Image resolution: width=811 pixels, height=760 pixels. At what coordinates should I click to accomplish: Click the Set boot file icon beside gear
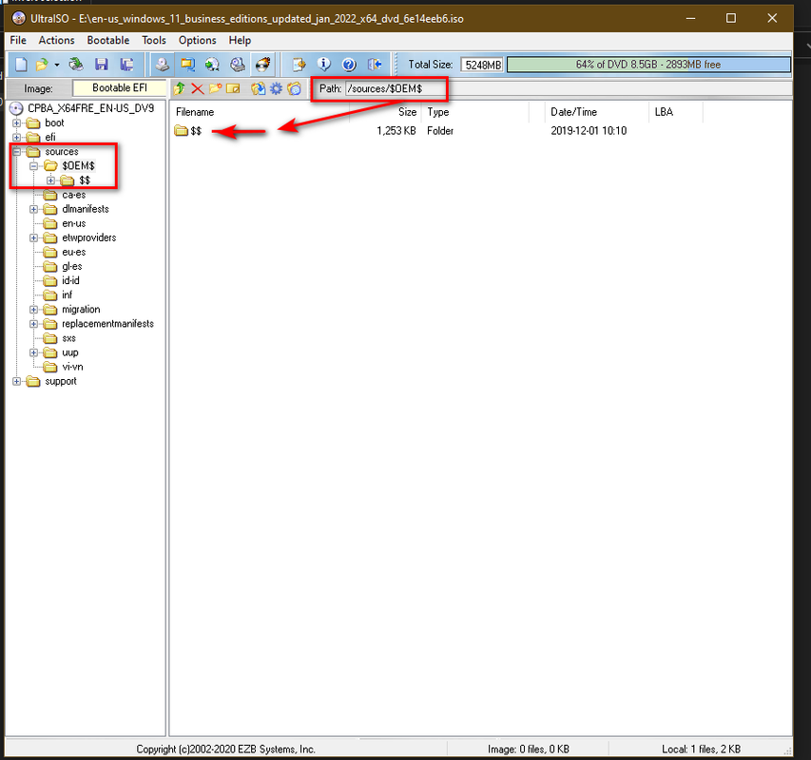[295, 89]
